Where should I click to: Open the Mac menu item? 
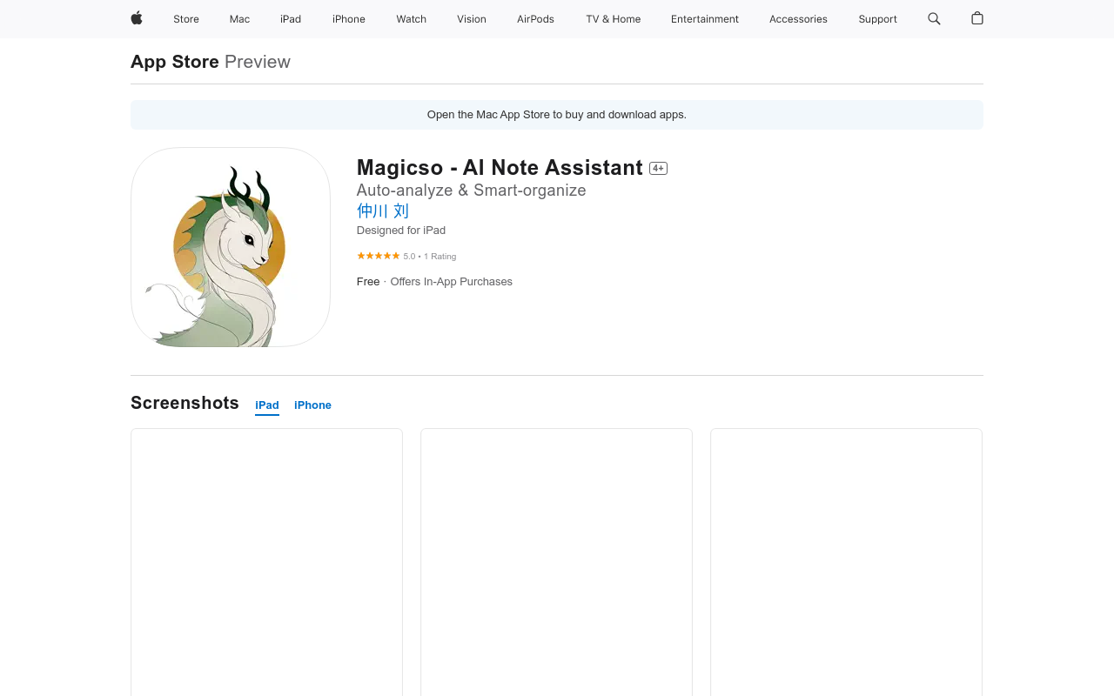pos(239,19)
